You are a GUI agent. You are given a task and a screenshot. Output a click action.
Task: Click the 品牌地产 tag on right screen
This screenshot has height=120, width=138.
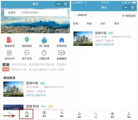pos(99,41)
